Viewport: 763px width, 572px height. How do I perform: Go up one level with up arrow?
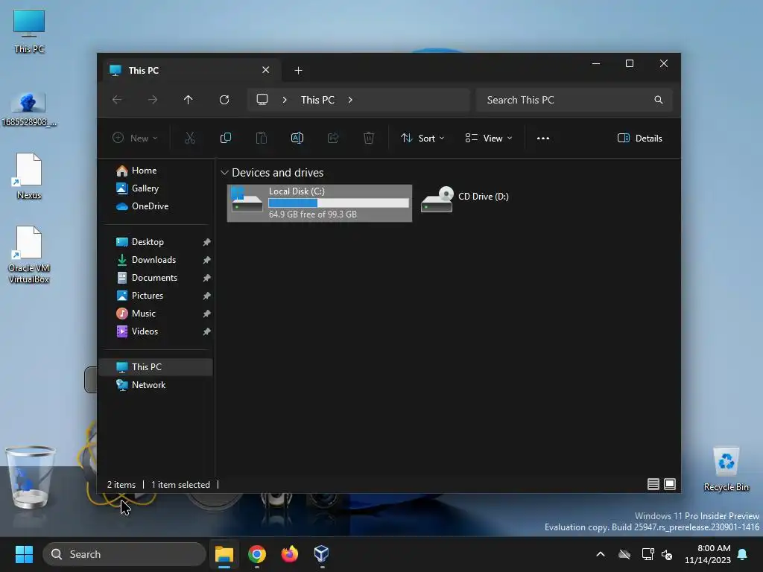tap(189, 100)
